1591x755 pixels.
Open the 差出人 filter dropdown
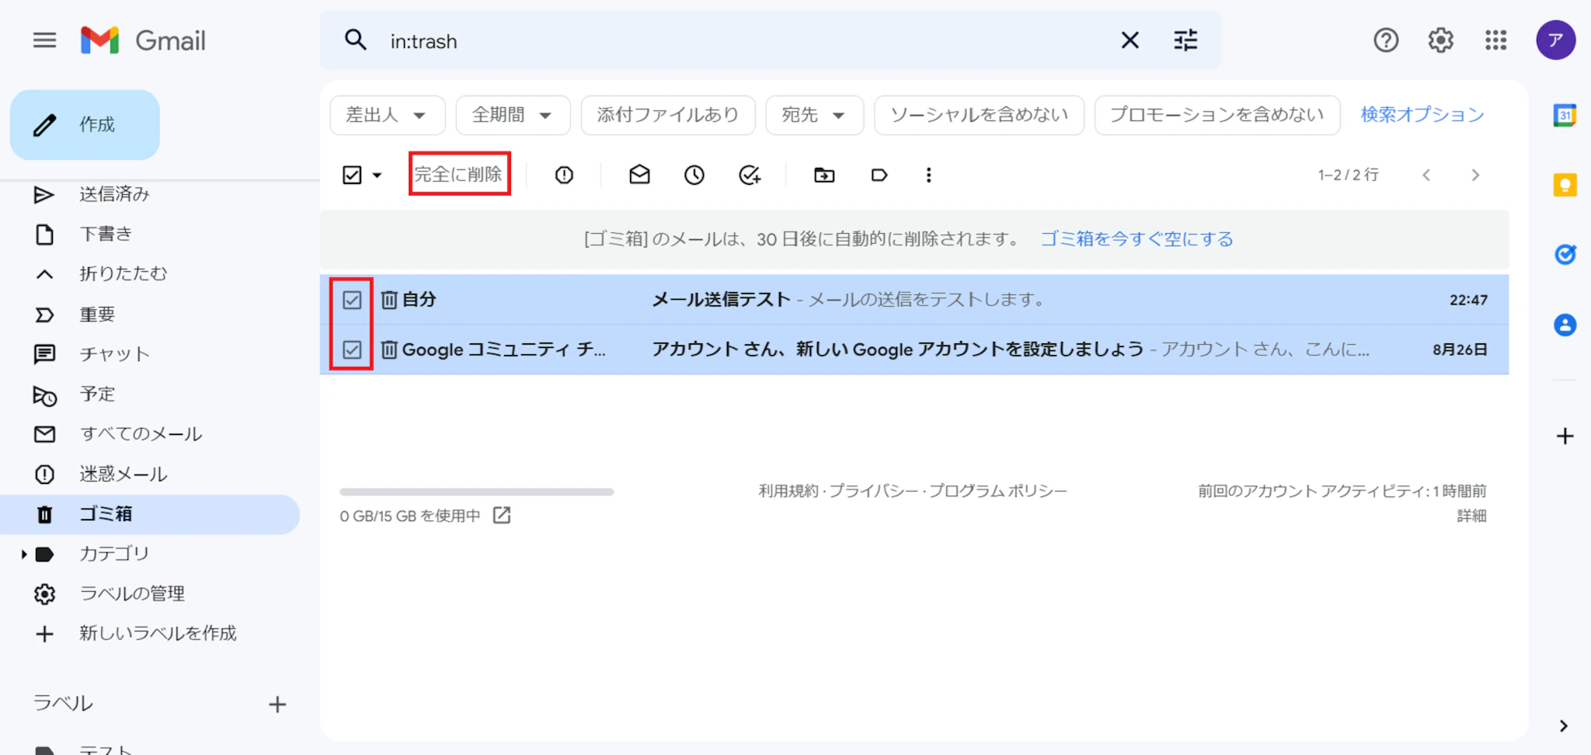pyautogui.click(x=387, y=115)
